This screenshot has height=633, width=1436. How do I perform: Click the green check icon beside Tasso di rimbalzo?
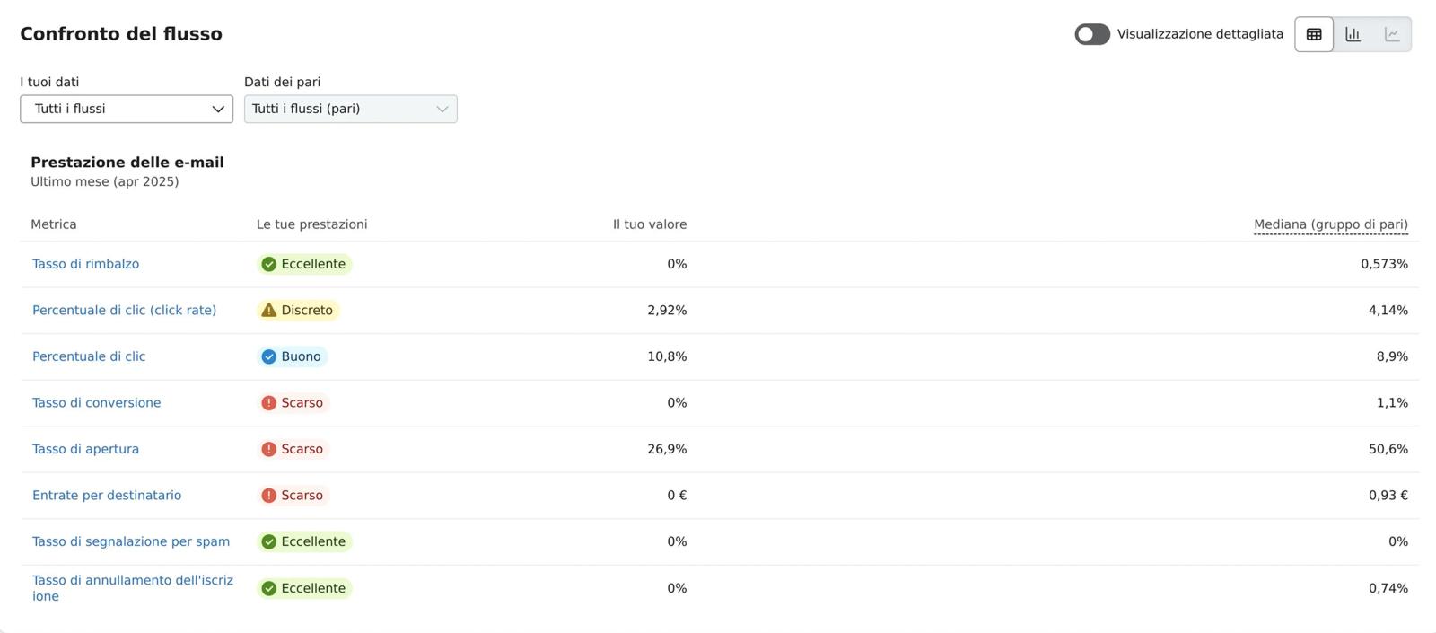(x=268, y=264)
